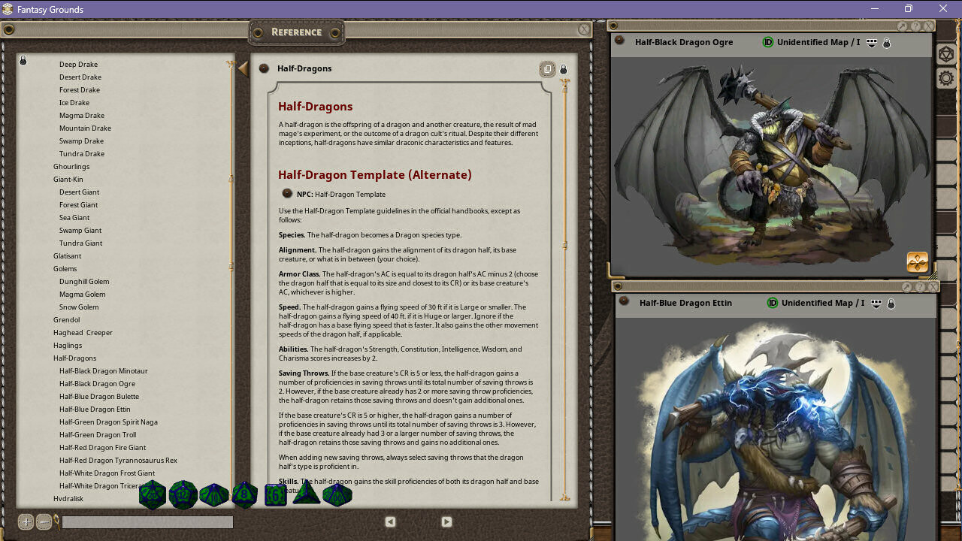Toggle the ID status on Half-Black Dragon Ogre
This screenshot has height=541, width=962.
tap(768, 43)
